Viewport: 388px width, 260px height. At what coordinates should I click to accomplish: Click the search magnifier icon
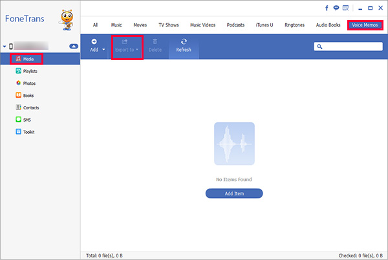click(319, 47)
